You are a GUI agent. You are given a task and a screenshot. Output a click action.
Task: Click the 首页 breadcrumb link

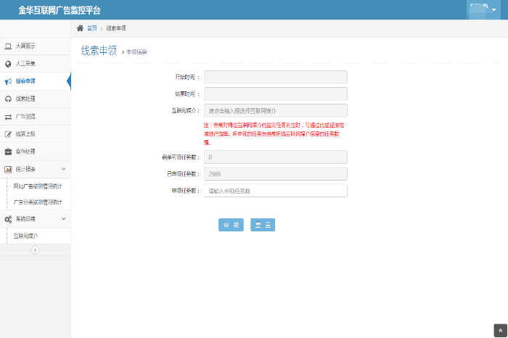[x=91, y=28]
